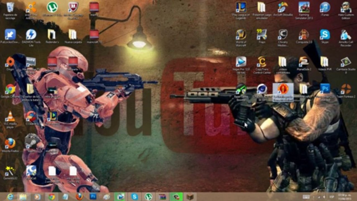Launch the VLC media player shortcut
This screenshot has width=357, height=201.
[10, 119]
